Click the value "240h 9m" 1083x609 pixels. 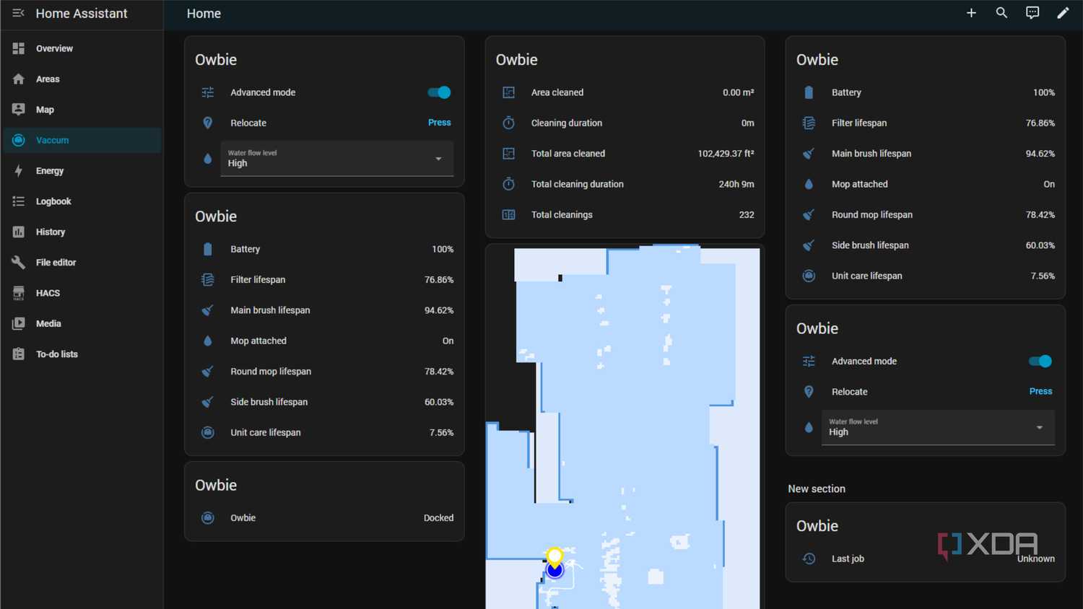[x=736, y=184]
